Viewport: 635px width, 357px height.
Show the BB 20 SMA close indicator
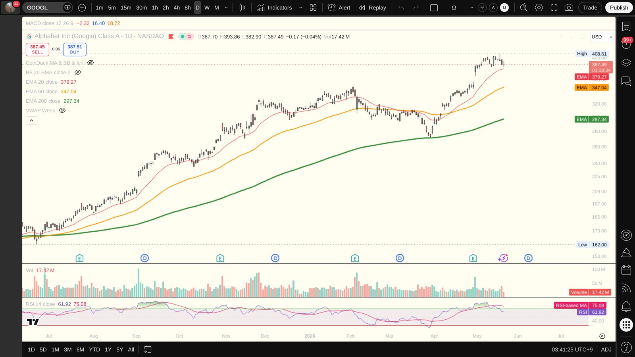(78, 72)
